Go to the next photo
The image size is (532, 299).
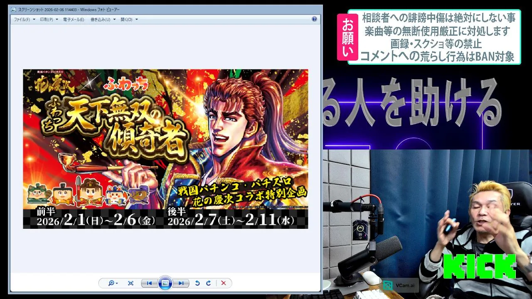pyautogui.click(x=181, y=283)
